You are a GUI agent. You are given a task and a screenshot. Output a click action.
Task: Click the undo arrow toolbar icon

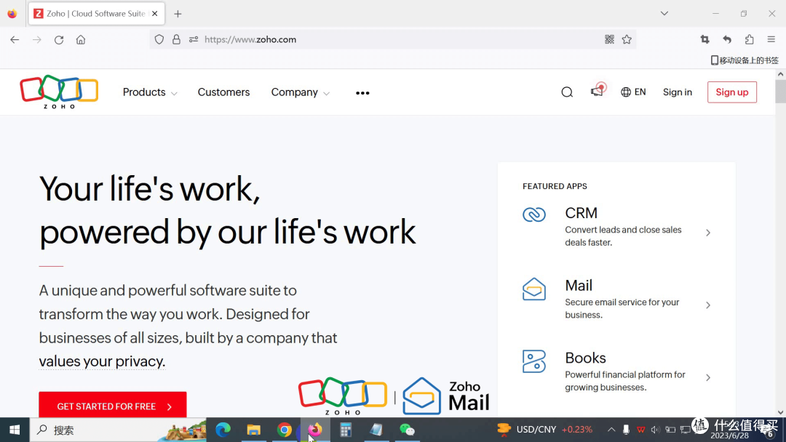point(727,39)
